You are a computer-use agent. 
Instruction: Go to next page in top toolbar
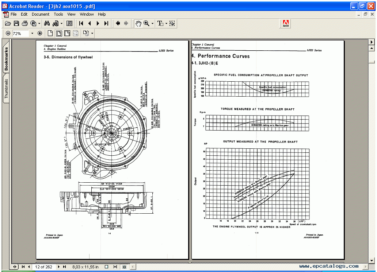pos(98,24)
